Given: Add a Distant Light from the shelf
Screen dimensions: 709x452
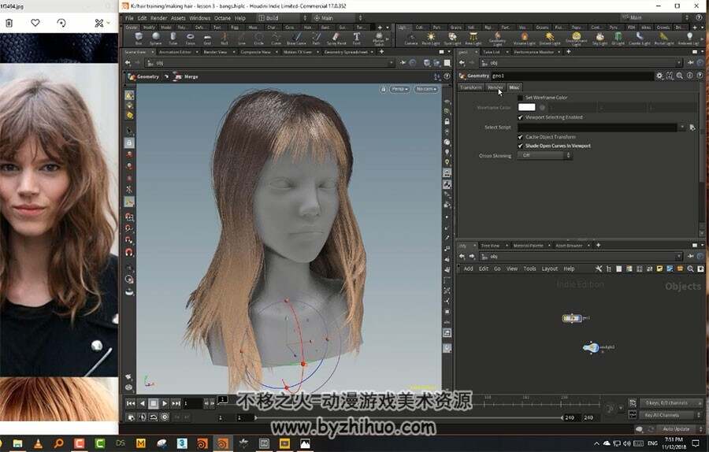Looking at the screenshot, I should point(549,39).
